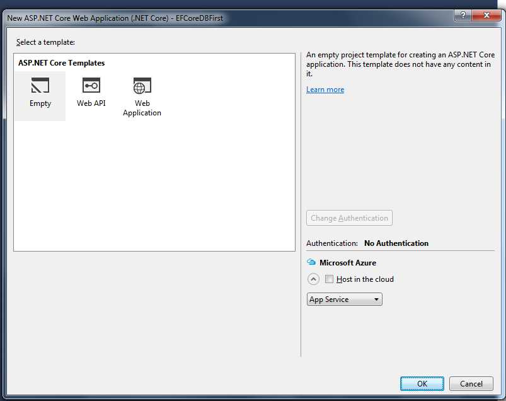Select the Web Application template icon
506x401 pixels.
[142, 85]
